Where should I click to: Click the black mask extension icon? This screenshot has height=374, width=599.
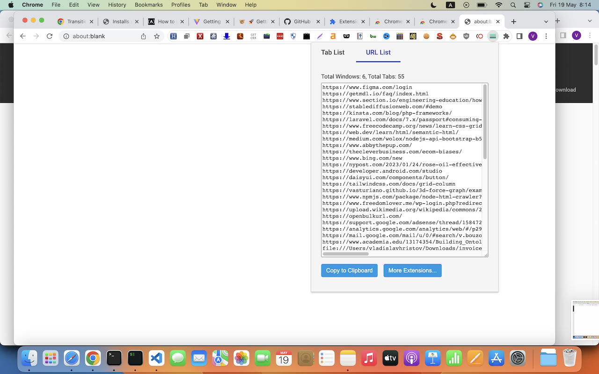(x=346, y=36)
